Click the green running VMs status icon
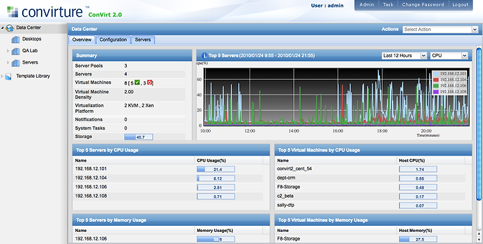This screenshot has width=483, height=244. [137, 82]
